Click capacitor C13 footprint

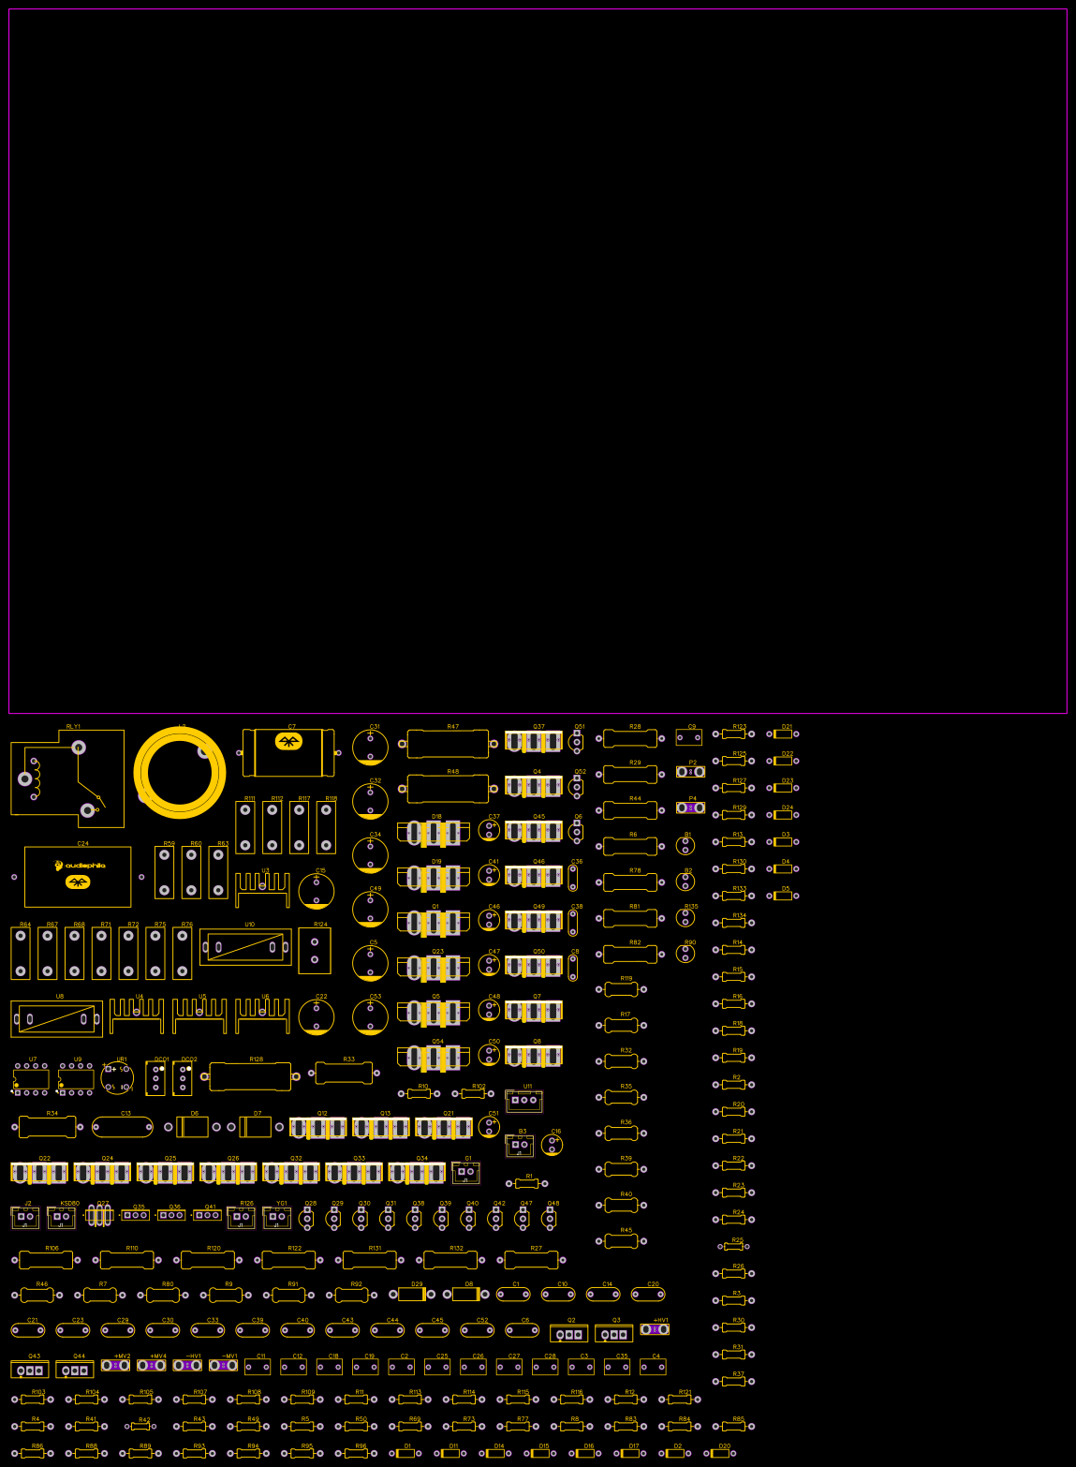pos(123,1127)
